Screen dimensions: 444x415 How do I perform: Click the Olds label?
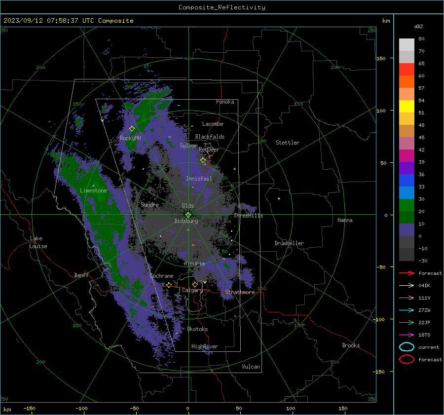(188, 206)
